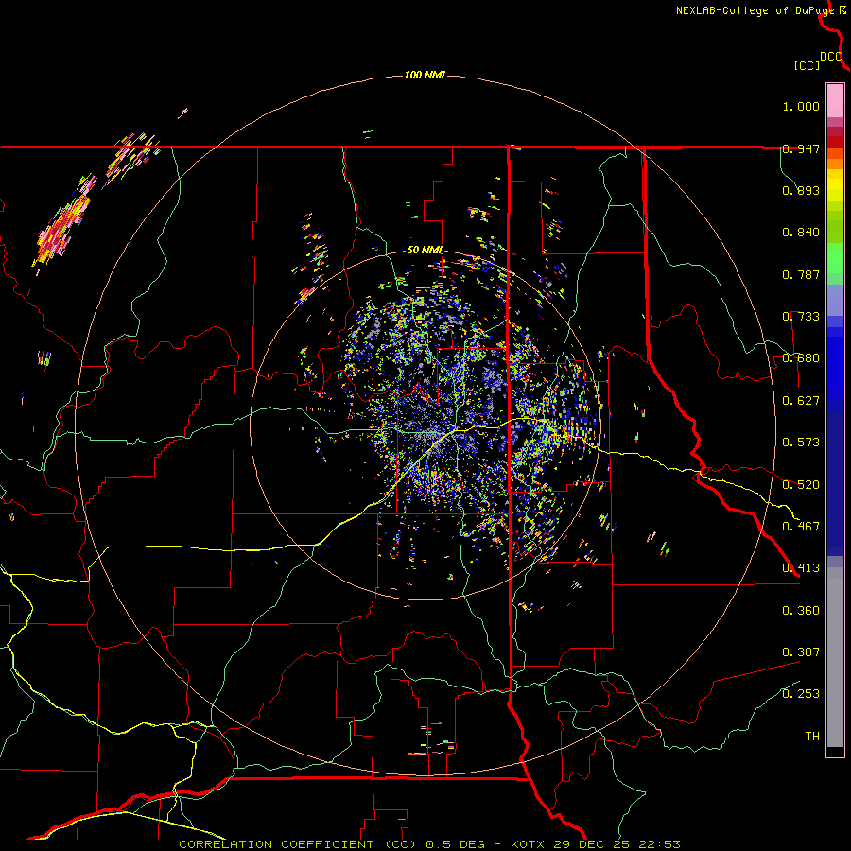Click the 0.787 scale value

point(801,274)
